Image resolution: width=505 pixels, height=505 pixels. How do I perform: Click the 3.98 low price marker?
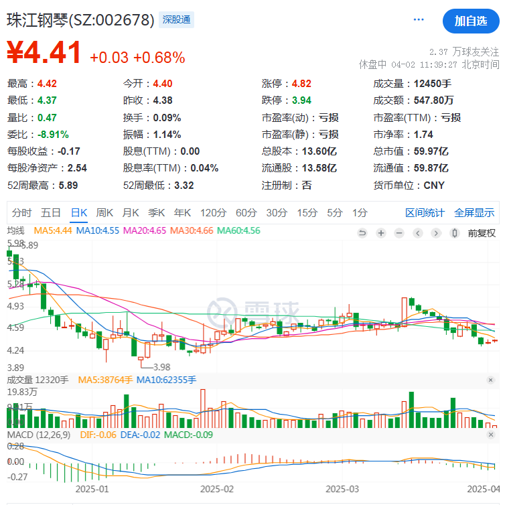pos(161,367)
